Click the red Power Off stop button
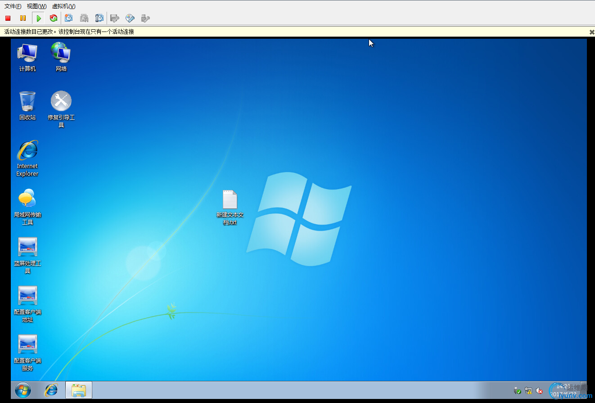595x403 pixels. click(8, 18)
